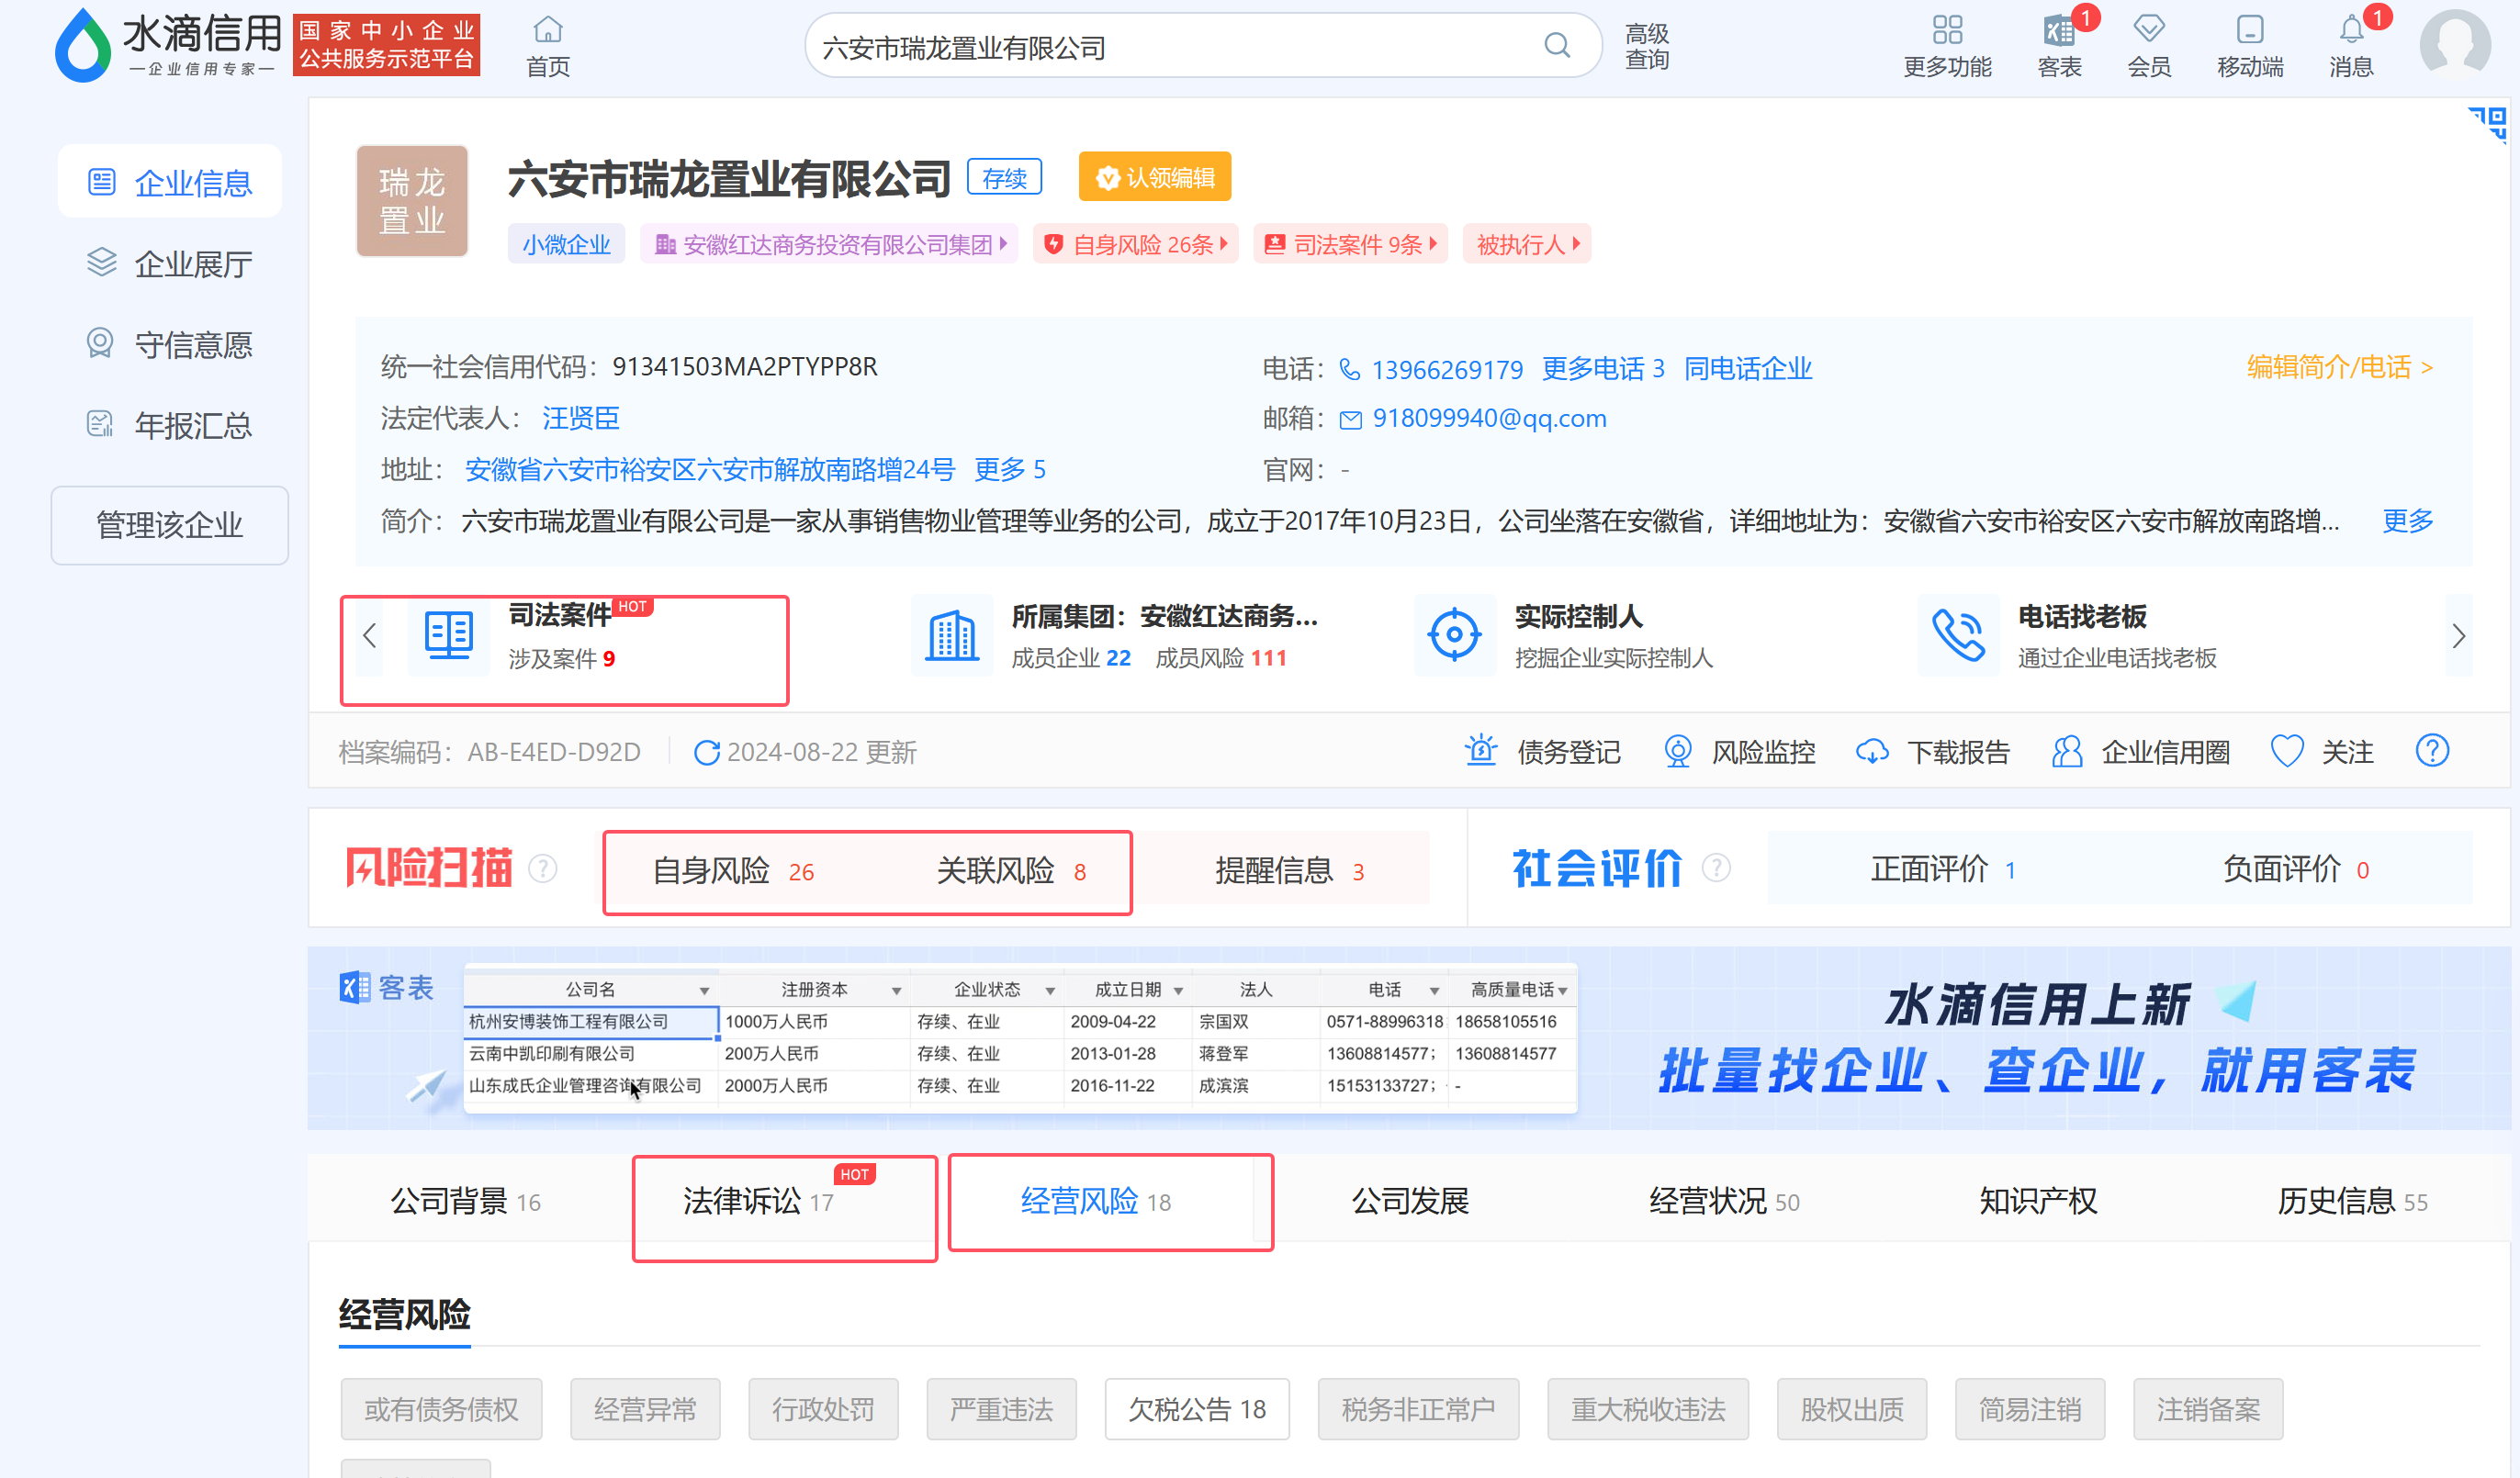Click 电话找老板 phone icon
Screen dimensions: 2520x1478
pyautogui.click(x=1958, y=635)
